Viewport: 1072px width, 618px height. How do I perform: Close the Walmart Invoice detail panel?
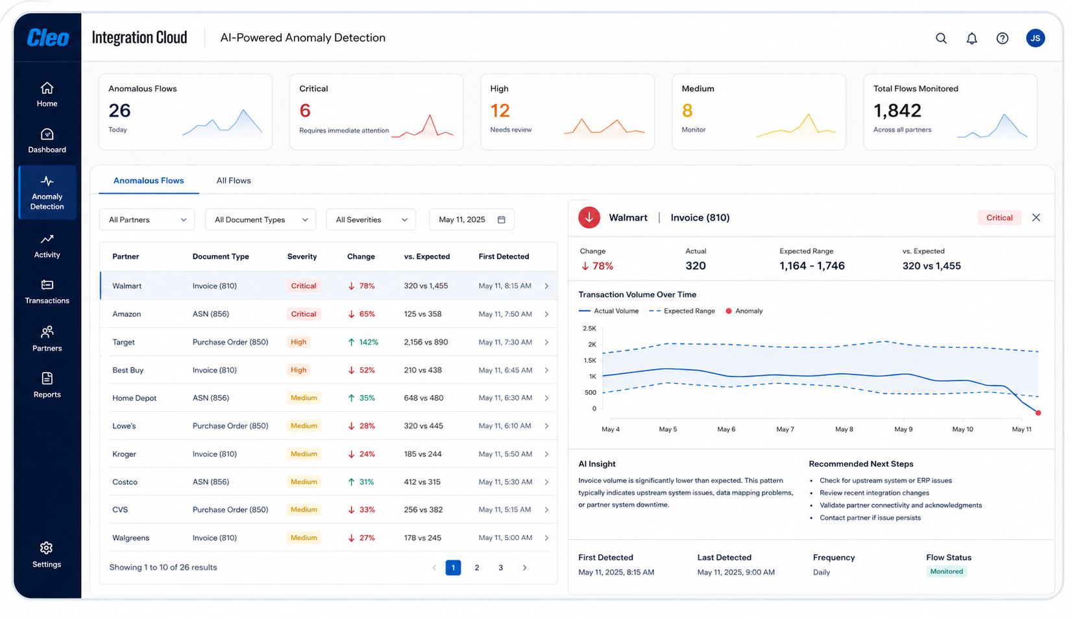(x=1036, y=217)
